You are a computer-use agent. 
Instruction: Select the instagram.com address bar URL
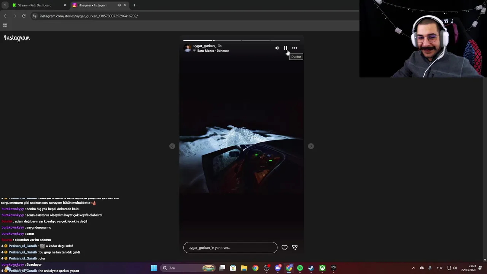[89, 16]
